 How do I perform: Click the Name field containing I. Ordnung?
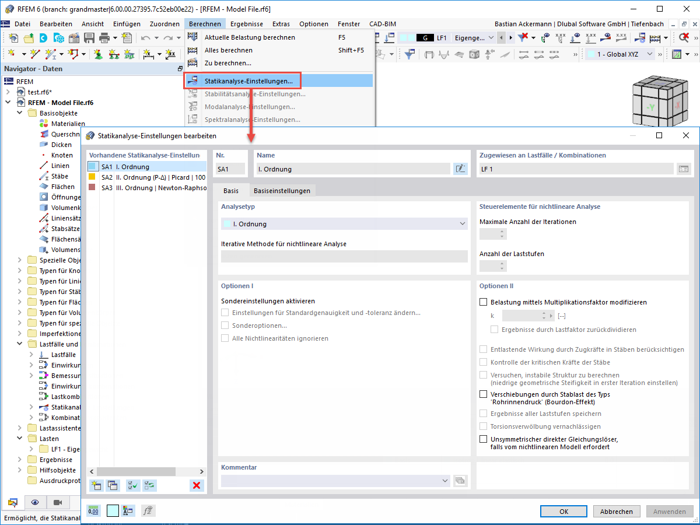[x=353, y=169]
